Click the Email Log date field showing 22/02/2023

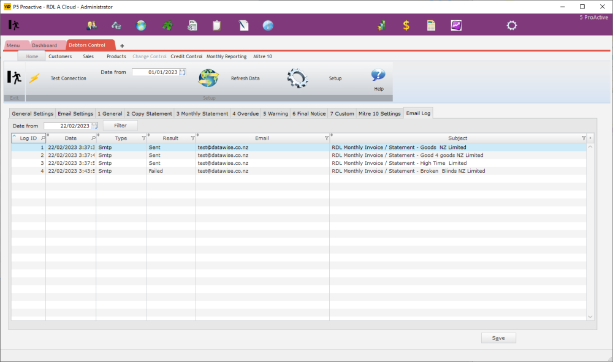click(x=70, y=126)
